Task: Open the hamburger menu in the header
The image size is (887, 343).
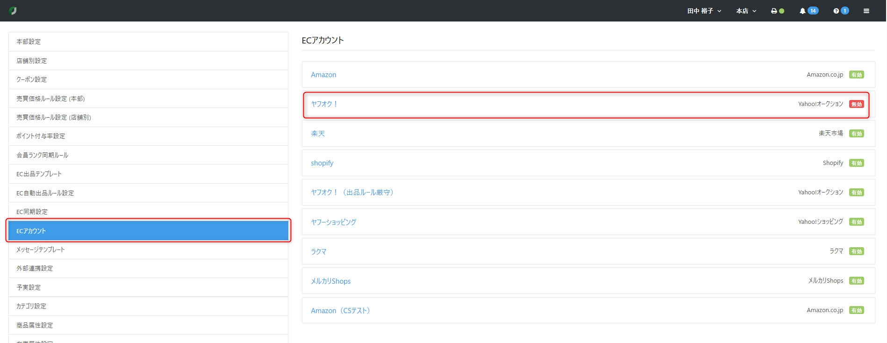Action: click(x=866, y=11)
